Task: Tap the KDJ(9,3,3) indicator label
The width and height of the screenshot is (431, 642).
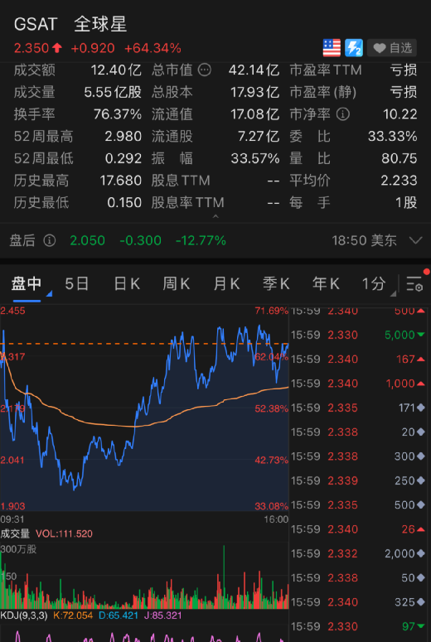Action: tap(24, 615)
